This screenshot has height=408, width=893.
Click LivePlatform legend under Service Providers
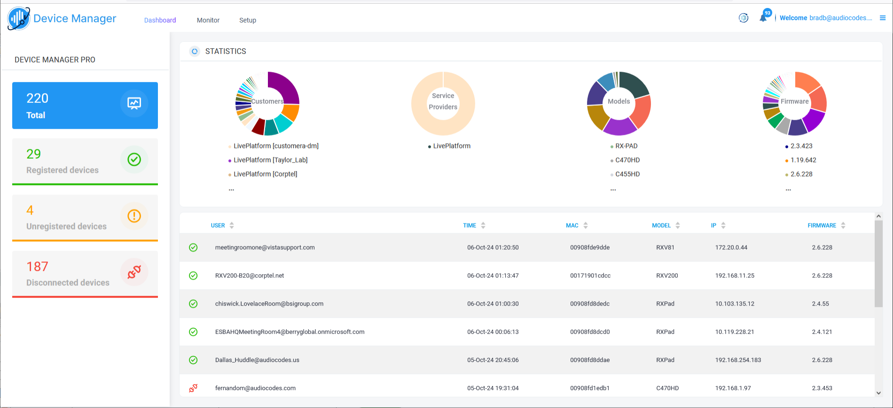pyautogui.click(x=452, y=146)
